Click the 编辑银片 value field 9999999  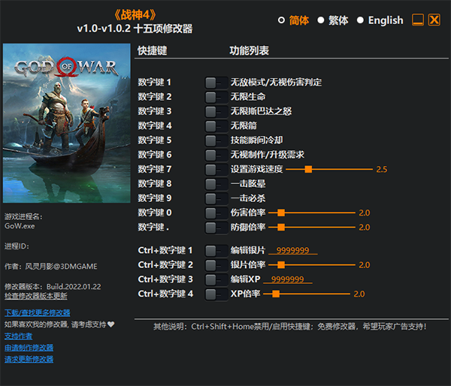pos(293,250)
